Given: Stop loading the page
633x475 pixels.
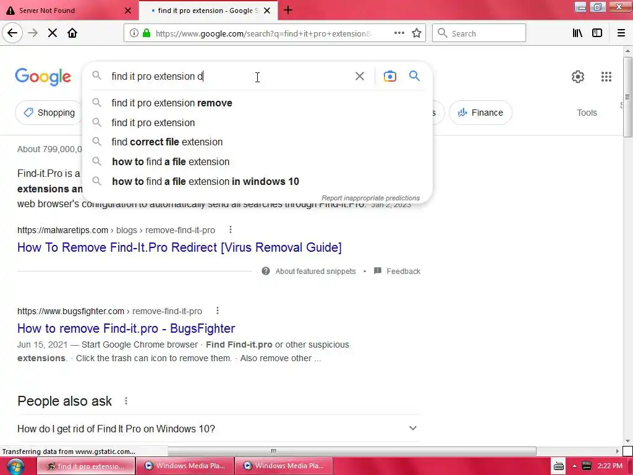Looking at the screenshot, I should (53, 33).
